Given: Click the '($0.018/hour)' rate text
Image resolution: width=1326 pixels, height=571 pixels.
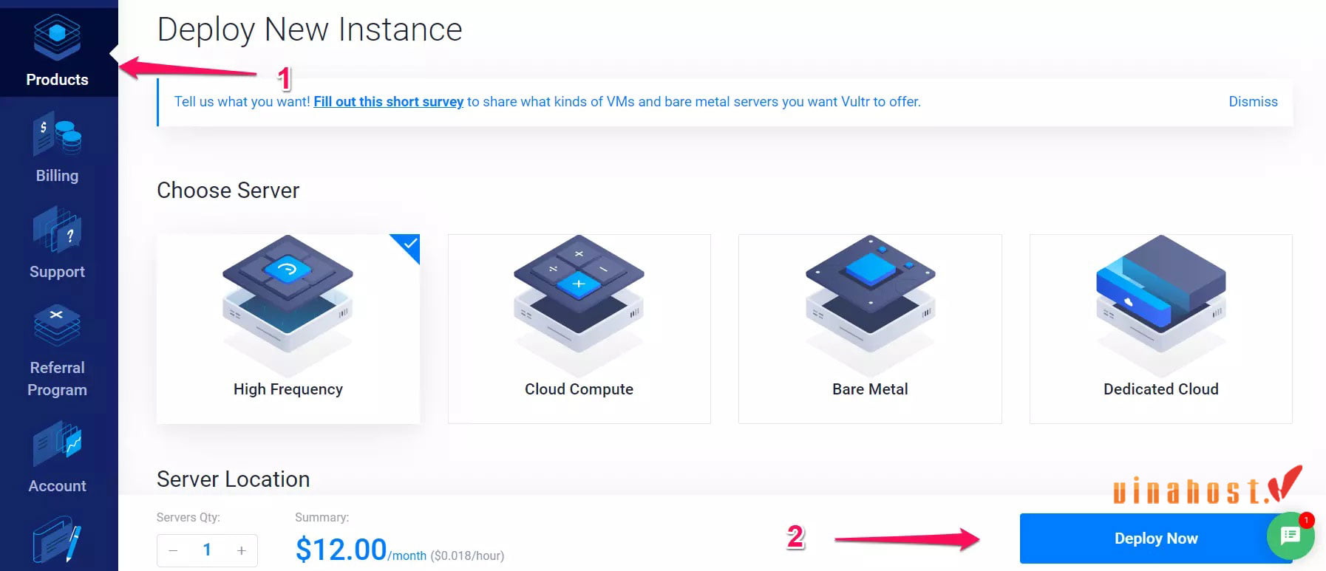Looking at the screenshot, I should point(467,555).
